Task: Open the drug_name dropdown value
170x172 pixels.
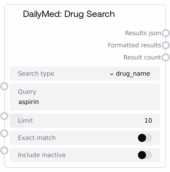Action: pyautogui.click(x=133, y=74)
